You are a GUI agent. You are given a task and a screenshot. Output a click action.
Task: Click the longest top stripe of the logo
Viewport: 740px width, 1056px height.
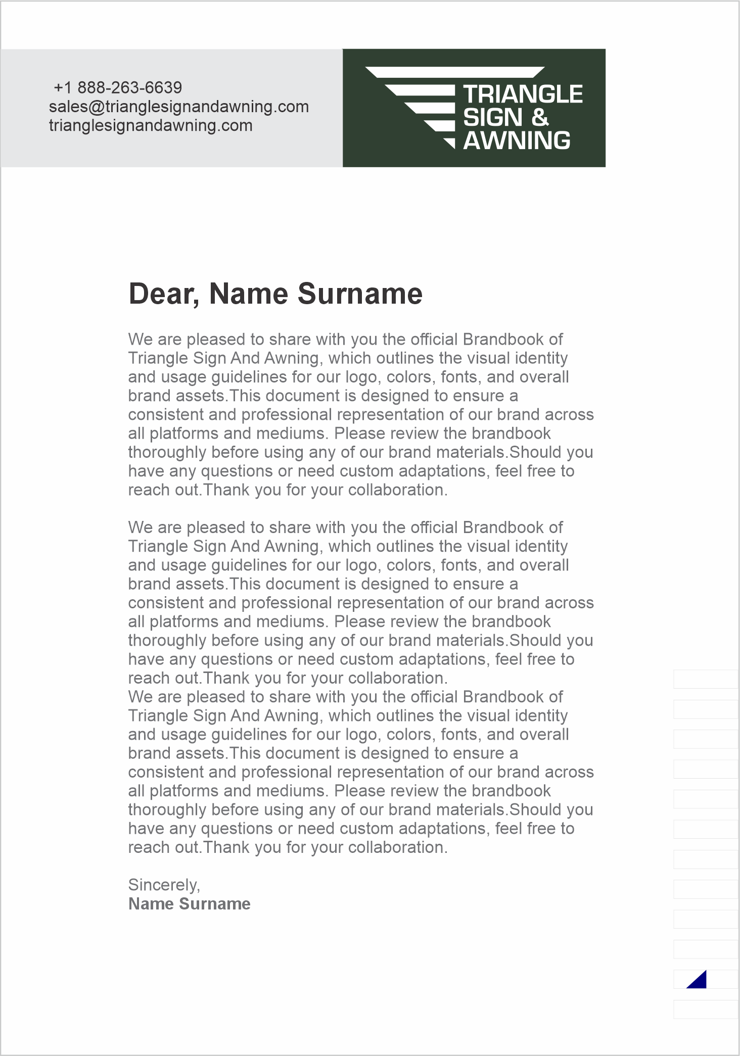pyautogui.click(x=455, y=72)
